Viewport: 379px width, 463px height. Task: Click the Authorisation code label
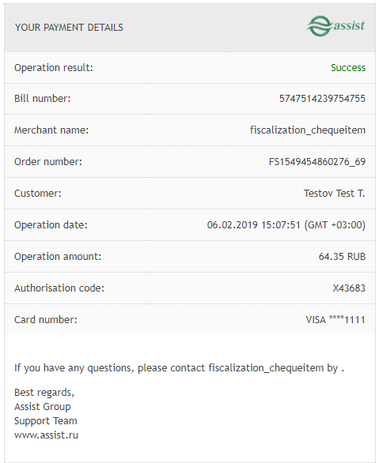click(59, 288)
